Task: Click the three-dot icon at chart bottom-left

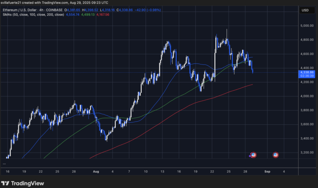Action: pos(5,164)
